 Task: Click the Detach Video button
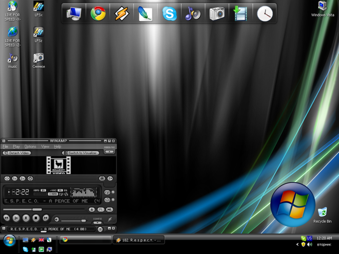(x=17, y=153)
